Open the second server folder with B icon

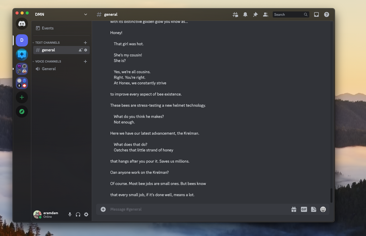pos(22,83)
